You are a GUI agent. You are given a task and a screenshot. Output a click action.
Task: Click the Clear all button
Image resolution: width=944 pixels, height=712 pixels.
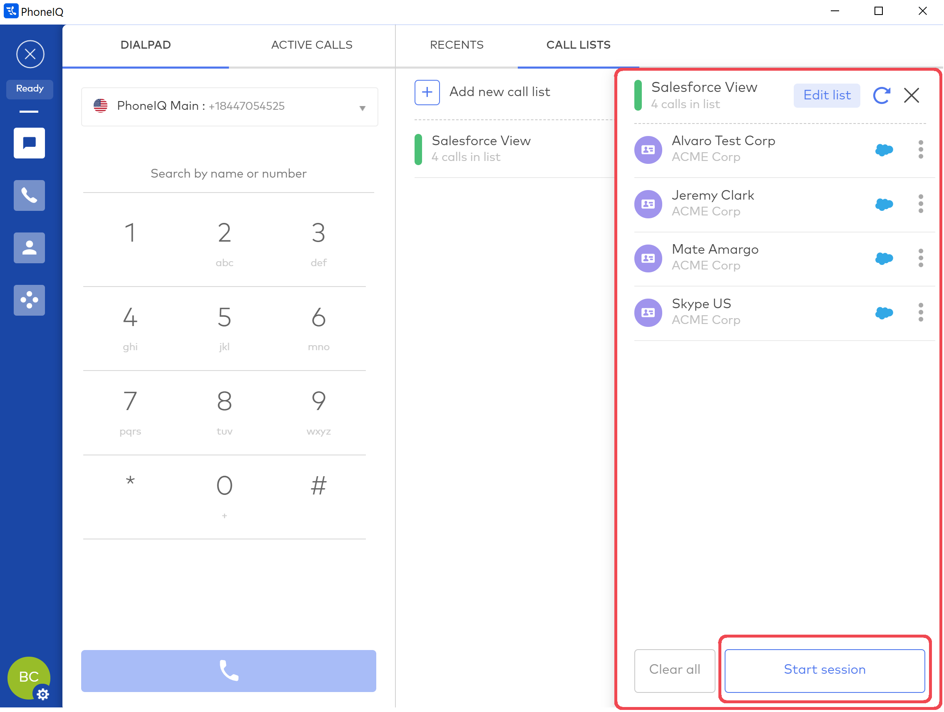pyautogui.click(x=674, y=670)
